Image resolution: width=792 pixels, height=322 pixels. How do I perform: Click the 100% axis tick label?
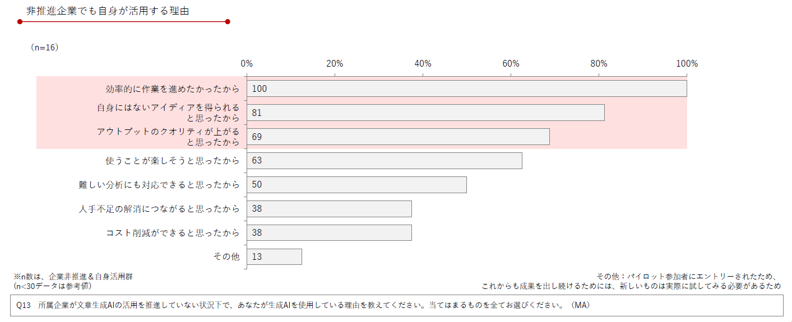coord(687,63)
